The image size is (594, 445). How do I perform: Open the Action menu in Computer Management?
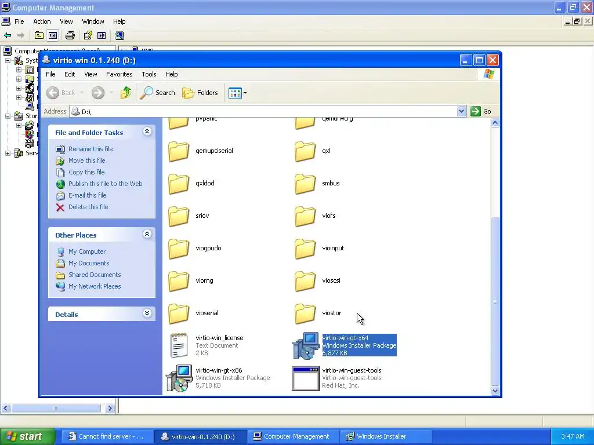pyautogui.click(x=42, y=21)
